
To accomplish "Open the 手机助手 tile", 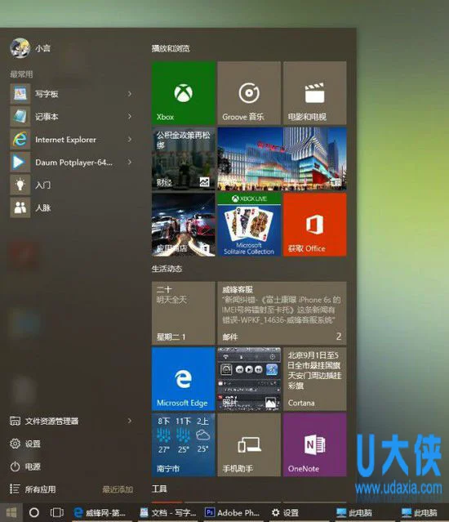I will click(x=249, y=444).
